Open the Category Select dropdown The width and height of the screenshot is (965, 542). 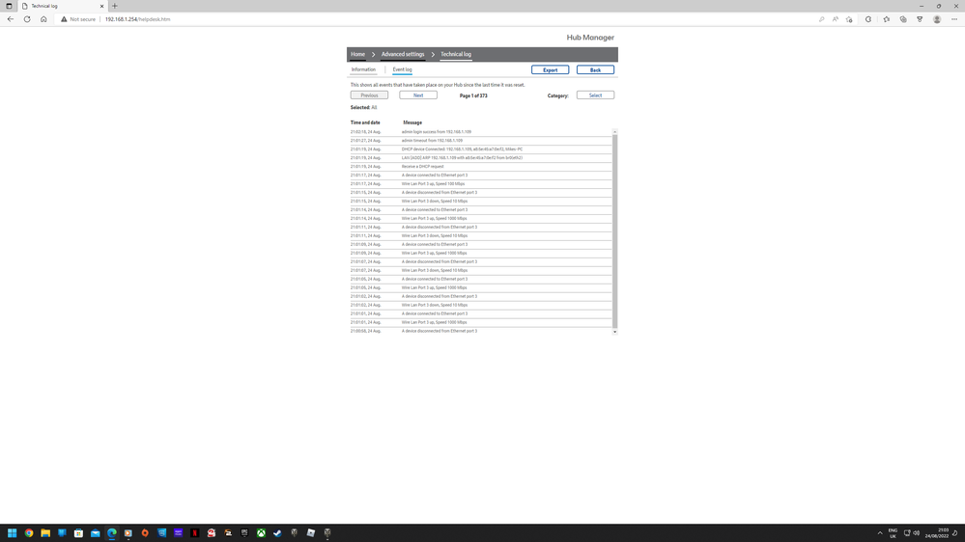point(595,95)
